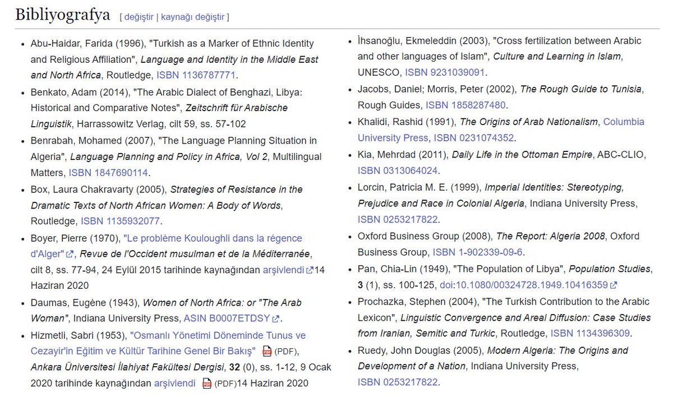Click the text "Ruedy, John Douglas (2005)"
Screen dimensions: 673x401
pyautogui.click(x=420, y=350)
